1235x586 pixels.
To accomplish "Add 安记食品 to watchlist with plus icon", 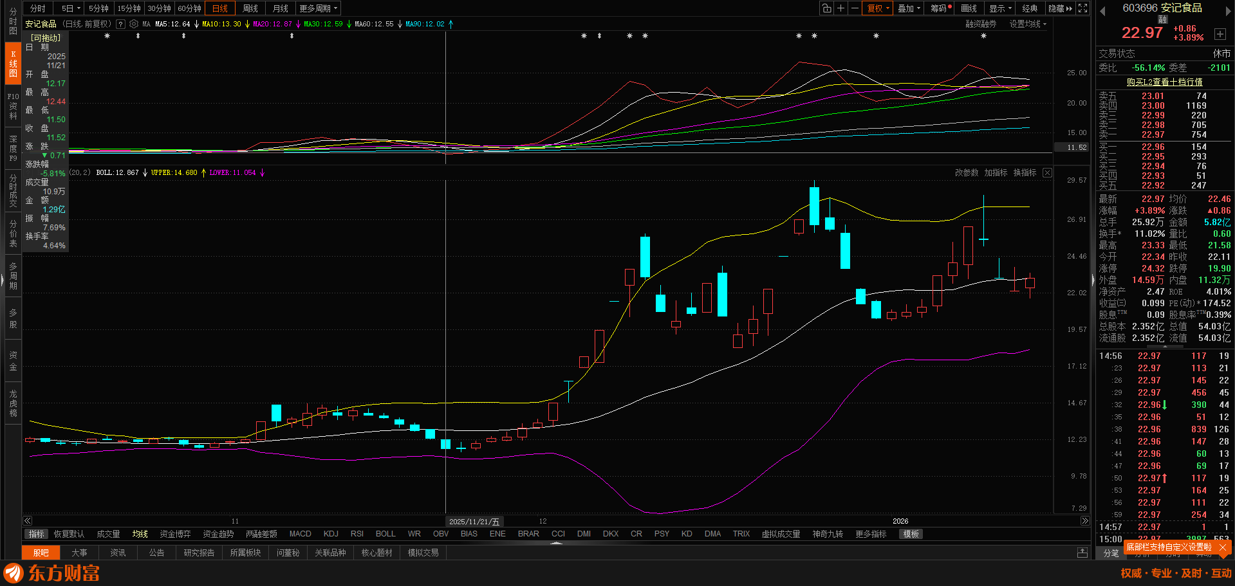I will pos(1220,34).
